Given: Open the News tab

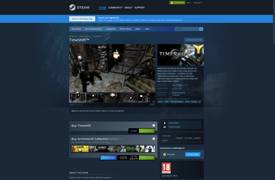Looking at the screenshot, I should click(138, 29).
